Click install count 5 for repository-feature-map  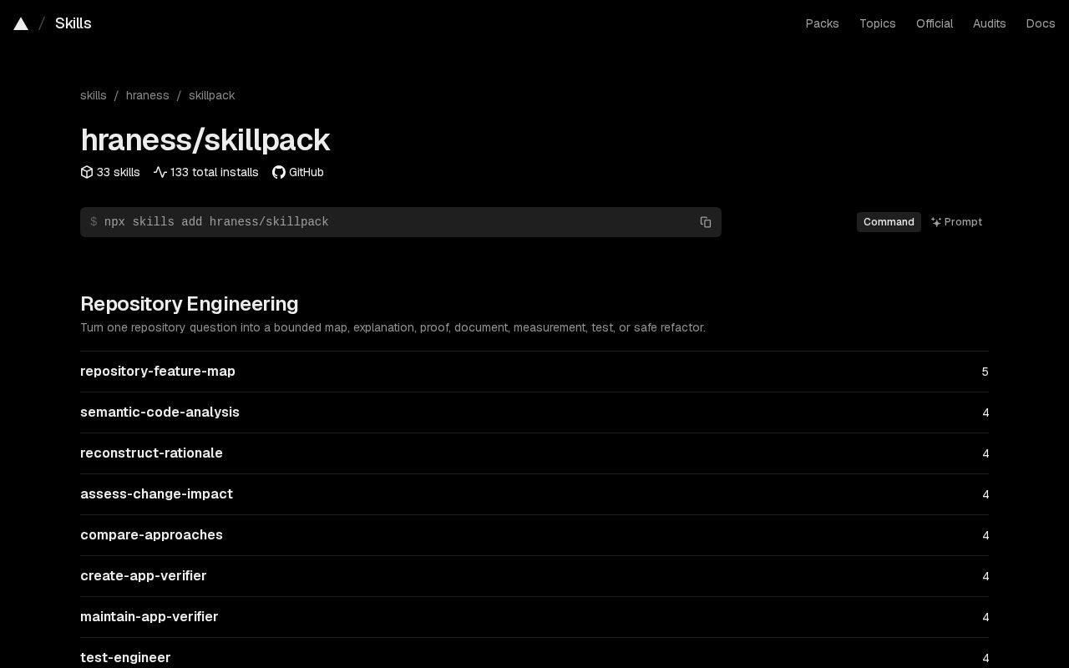click(x=985, y=372)
